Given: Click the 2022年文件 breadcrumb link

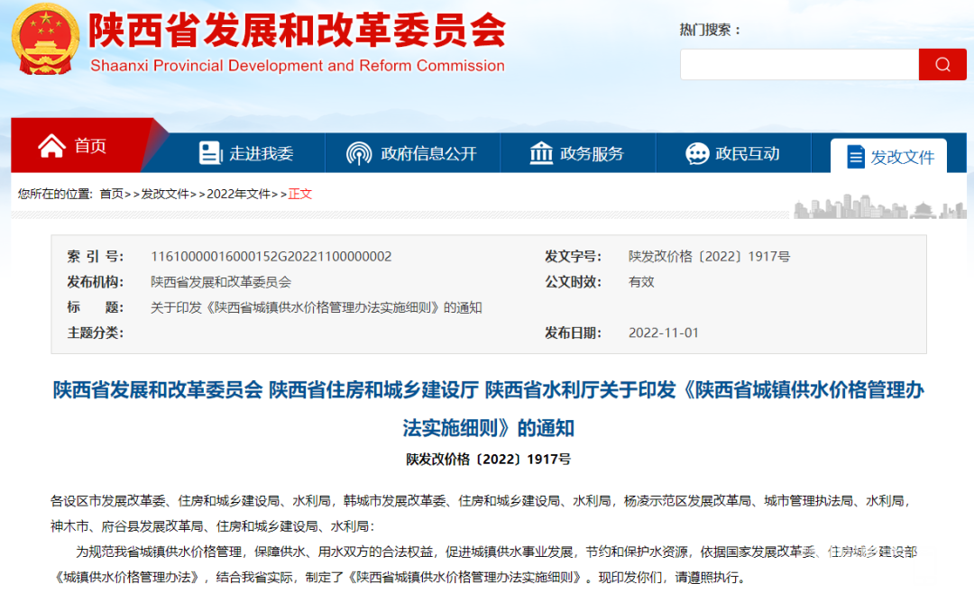Looking at the screenshot, I should coord(238,194).
